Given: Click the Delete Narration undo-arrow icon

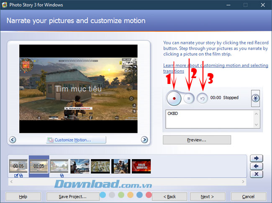Looking at the screenshot, I should click(203, 98).
